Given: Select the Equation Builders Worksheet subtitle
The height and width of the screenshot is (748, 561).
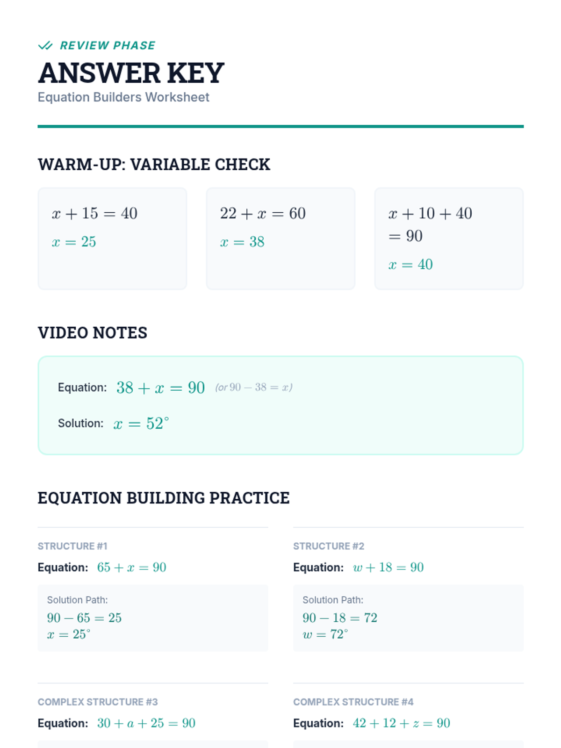Looking at the screenshot, I should (x=123, y=97).
